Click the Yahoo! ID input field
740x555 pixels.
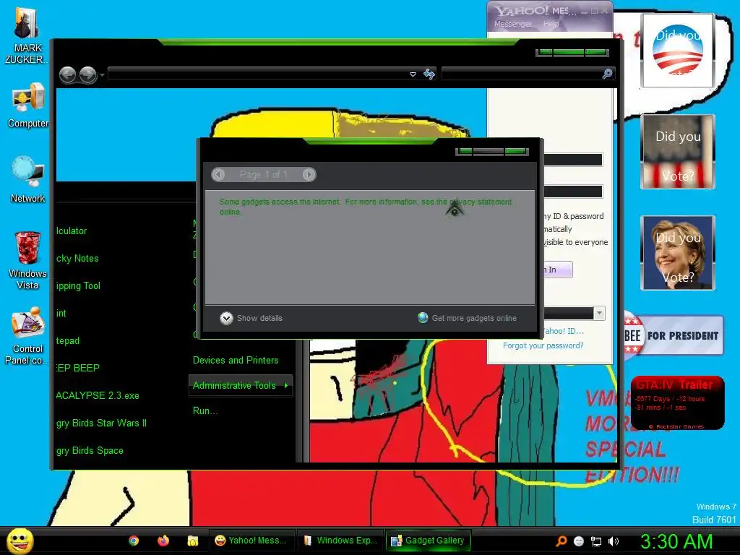tap(573, 160)
